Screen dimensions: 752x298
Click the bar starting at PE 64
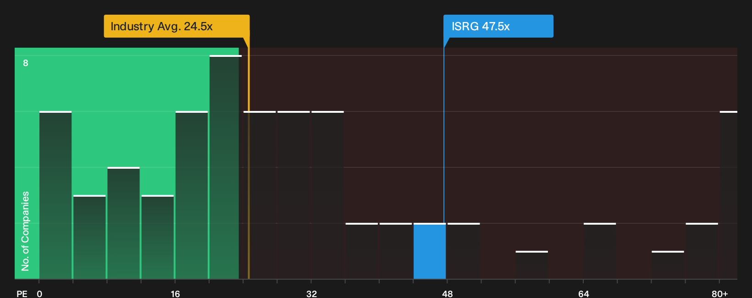(600, 251)
